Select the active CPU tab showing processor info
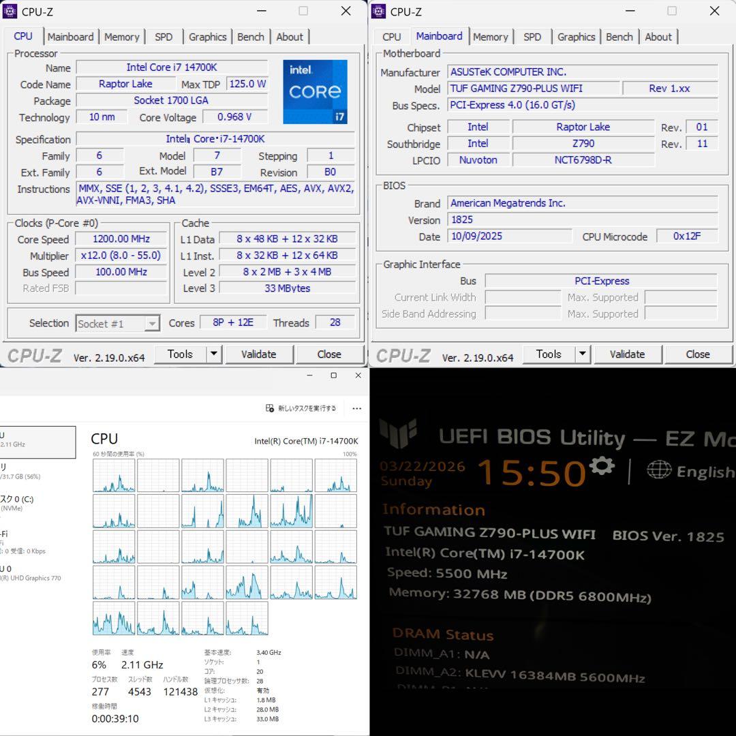 pos(23,36)
